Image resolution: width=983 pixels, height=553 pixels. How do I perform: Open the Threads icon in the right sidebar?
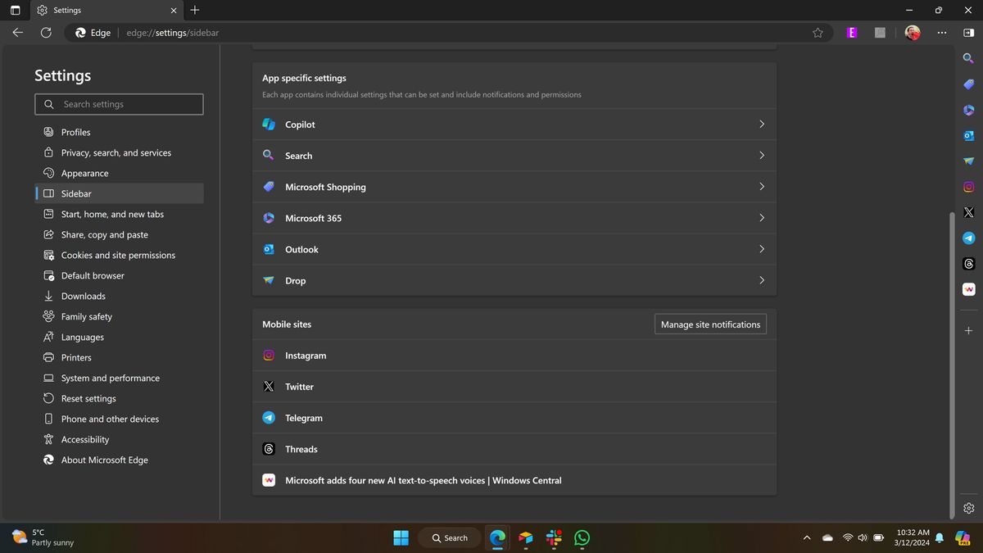pyautogui.click(x=968, y=263)
